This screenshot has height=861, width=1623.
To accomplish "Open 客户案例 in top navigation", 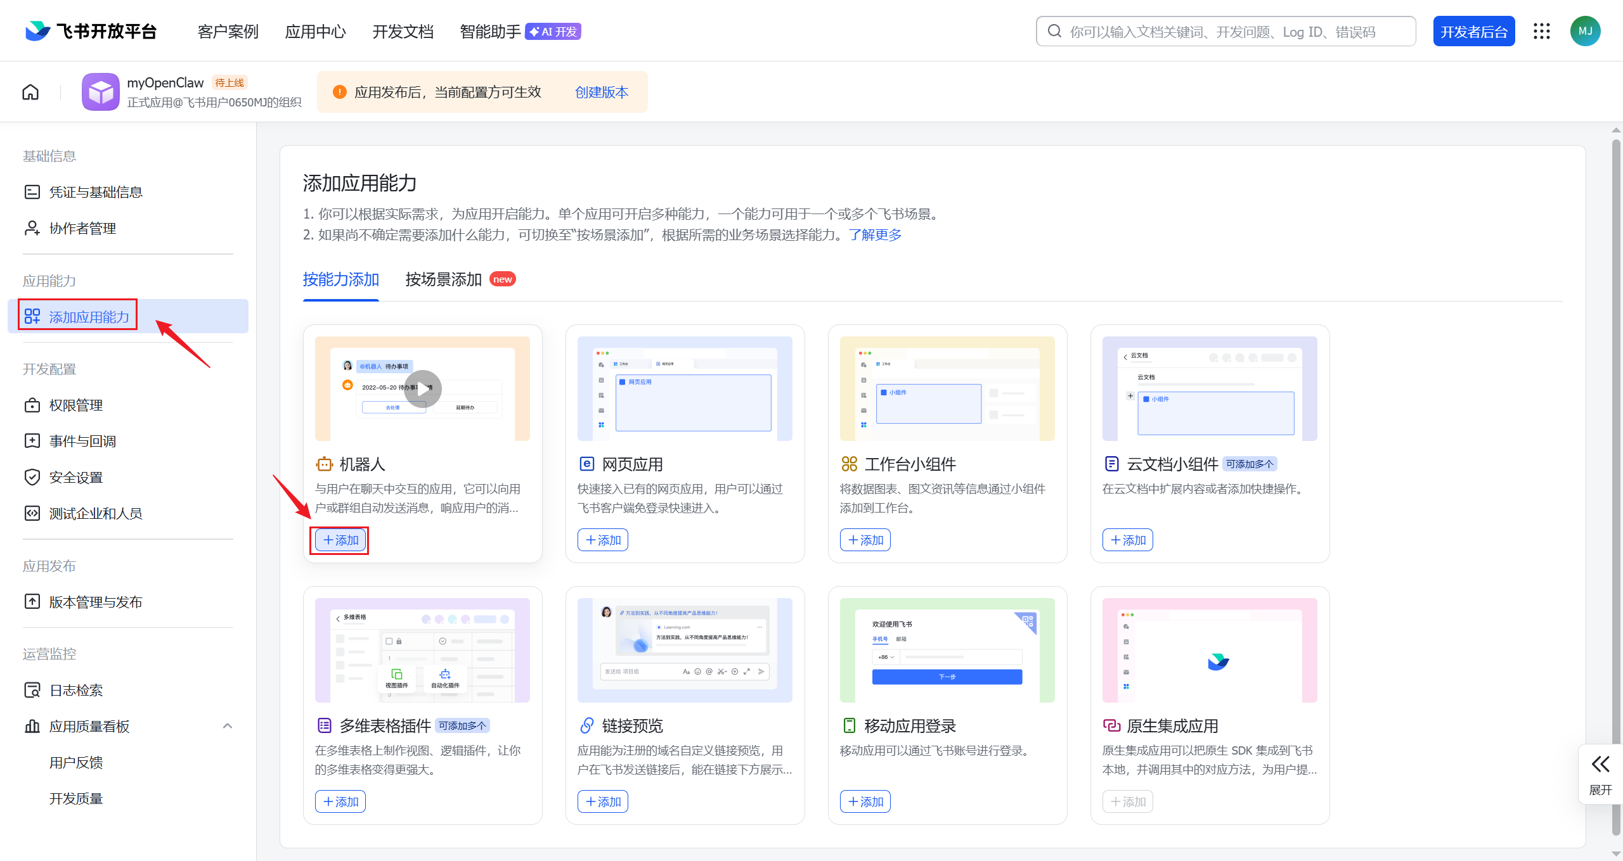I will (228, 31).
